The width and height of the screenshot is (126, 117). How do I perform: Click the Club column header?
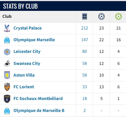point(7,16)
